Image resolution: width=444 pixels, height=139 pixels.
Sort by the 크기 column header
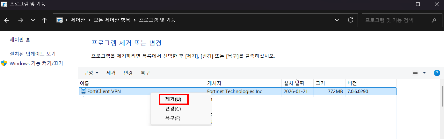330,83
